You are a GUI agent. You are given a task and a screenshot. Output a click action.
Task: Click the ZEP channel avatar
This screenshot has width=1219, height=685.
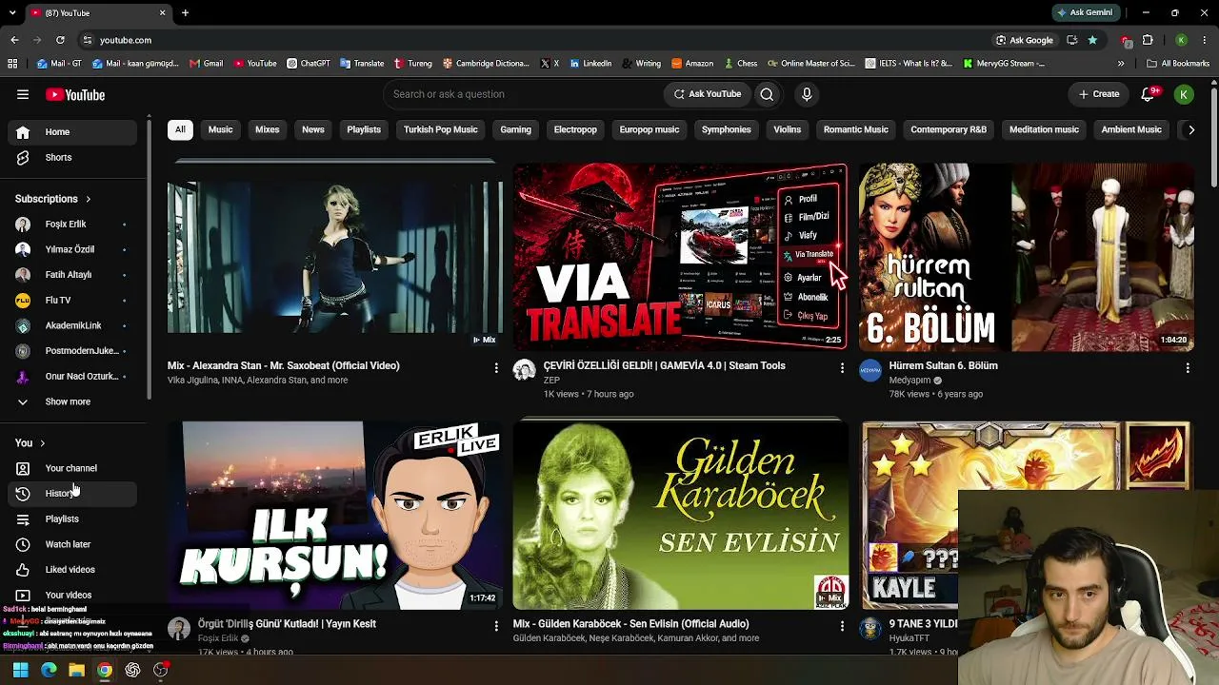(x=524, y=370)
